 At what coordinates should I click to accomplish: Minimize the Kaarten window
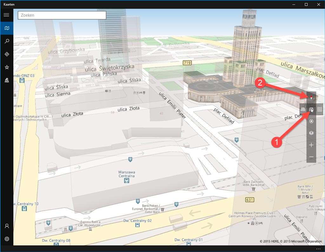(x=294, y=4)
